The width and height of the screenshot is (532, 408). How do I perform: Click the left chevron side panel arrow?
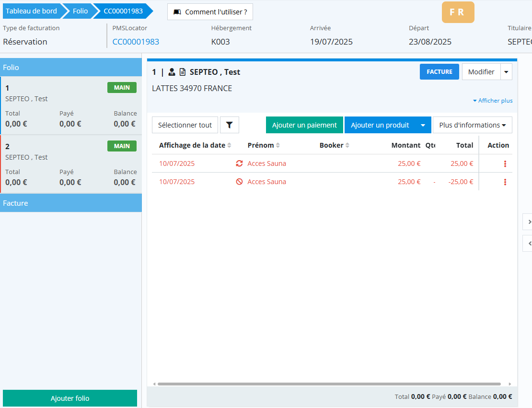529,244
